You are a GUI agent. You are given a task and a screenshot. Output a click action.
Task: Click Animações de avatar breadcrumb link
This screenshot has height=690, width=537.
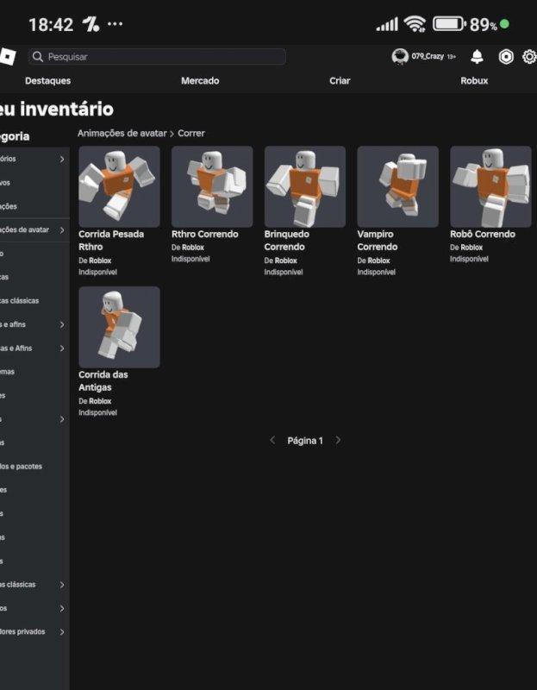pos(123,134)
